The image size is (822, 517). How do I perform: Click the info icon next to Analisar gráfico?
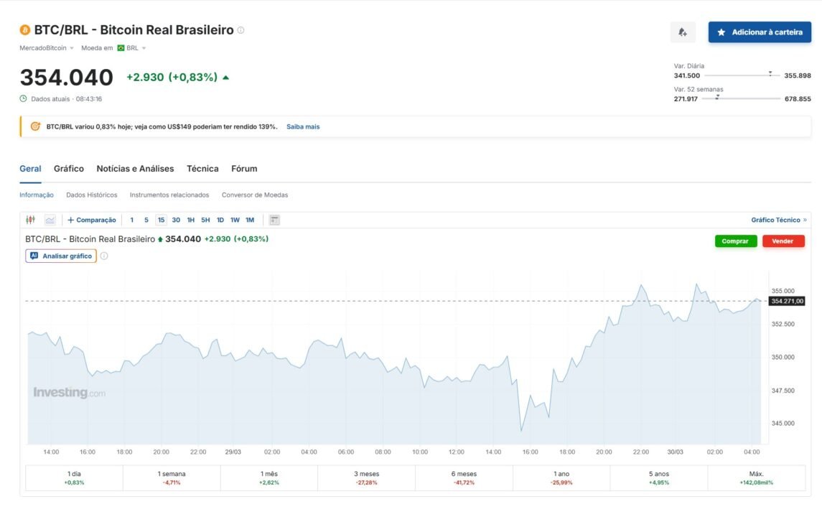104,256
